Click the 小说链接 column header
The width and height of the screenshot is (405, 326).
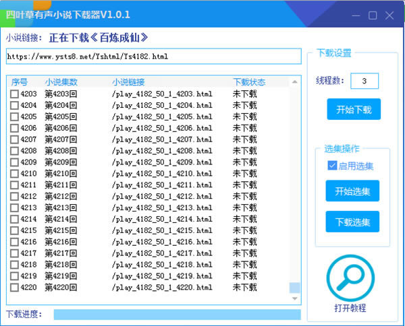point(128,82)
